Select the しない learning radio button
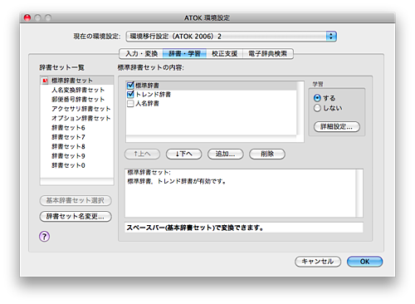 (317, 108)
